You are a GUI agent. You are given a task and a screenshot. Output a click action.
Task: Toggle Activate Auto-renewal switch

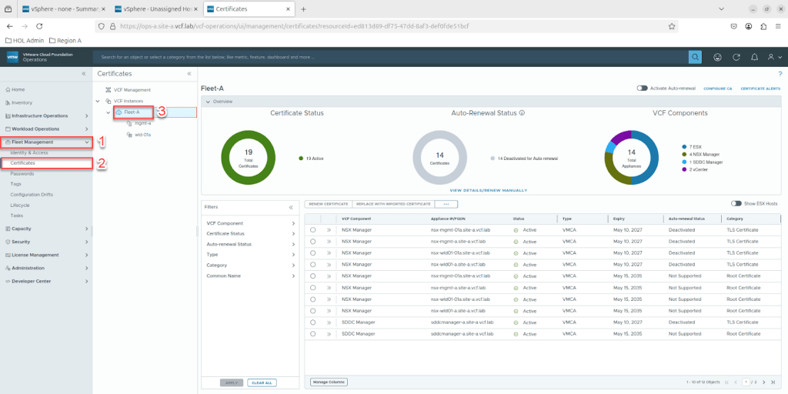click(x=642, y=88)
